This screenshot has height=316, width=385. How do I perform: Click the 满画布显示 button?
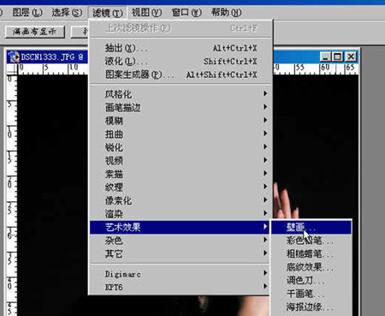35,32
